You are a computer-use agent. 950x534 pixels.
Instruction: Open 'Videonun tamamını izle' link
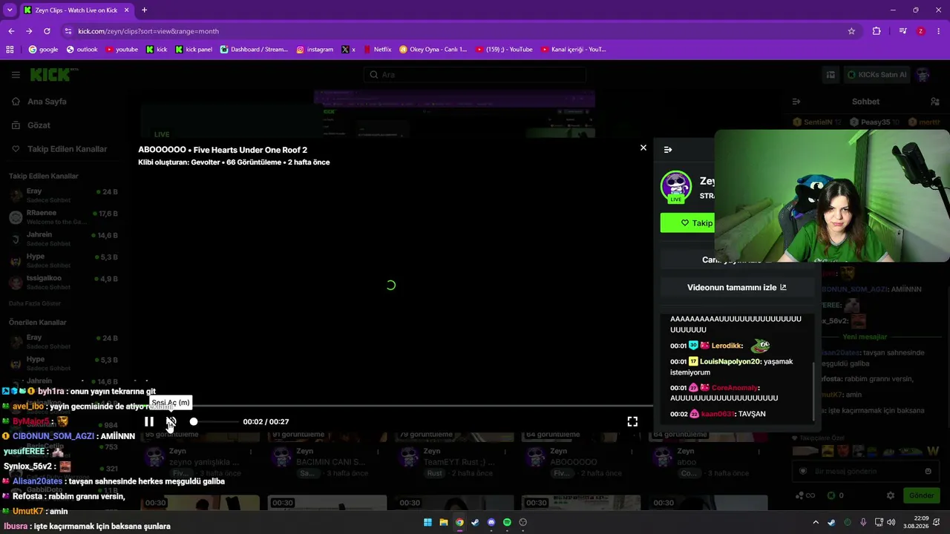(737, 287)
